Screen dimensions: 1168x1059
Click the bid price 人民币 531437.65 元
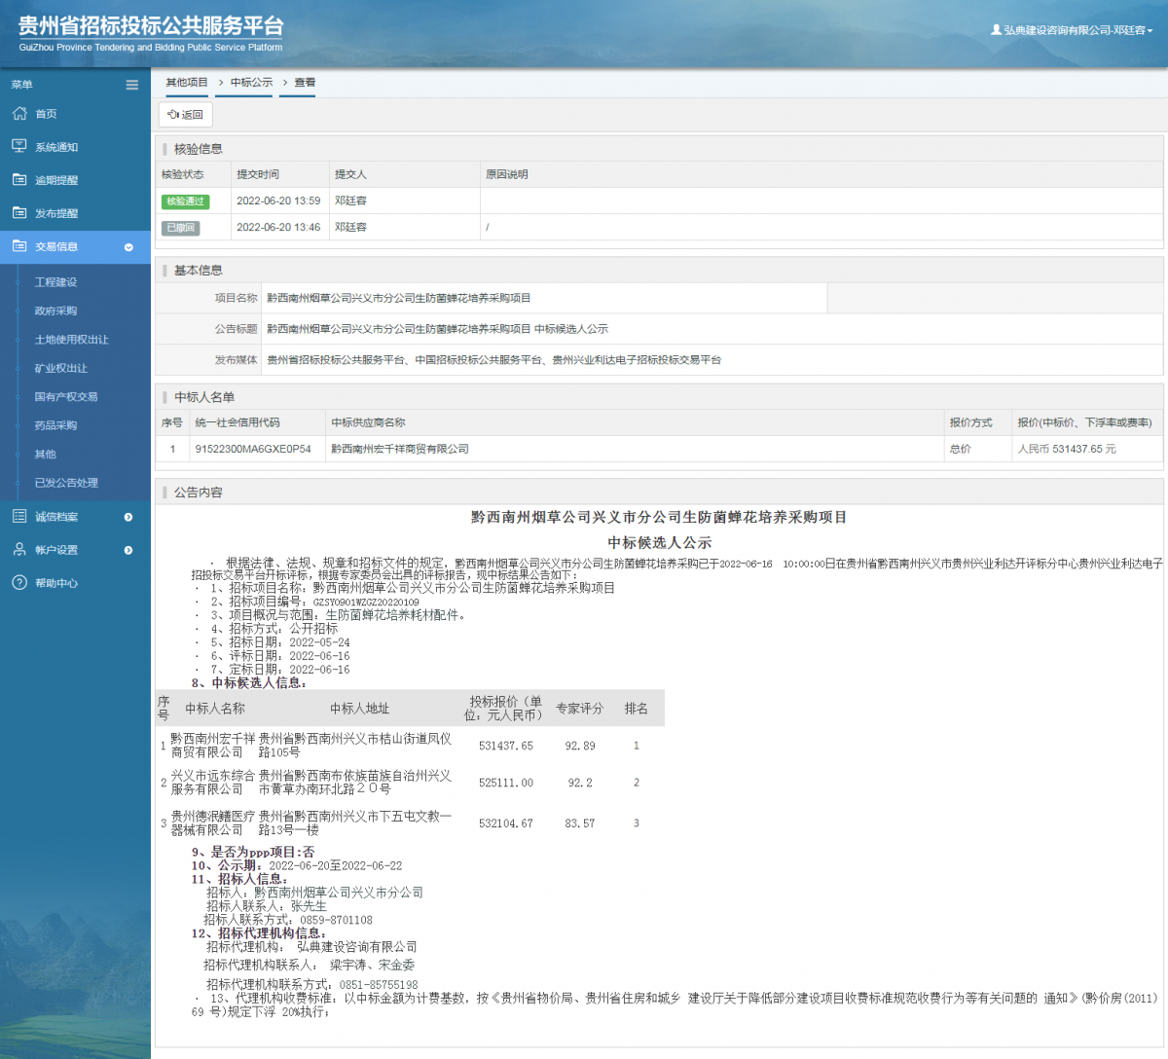(1067, 449)
